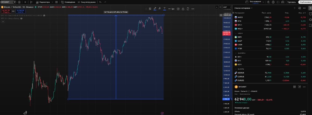The height and width of the screenshot is (115, 312).
Task: Select the NDQ row in the watchlist
Action: click(x=270, y=29)
